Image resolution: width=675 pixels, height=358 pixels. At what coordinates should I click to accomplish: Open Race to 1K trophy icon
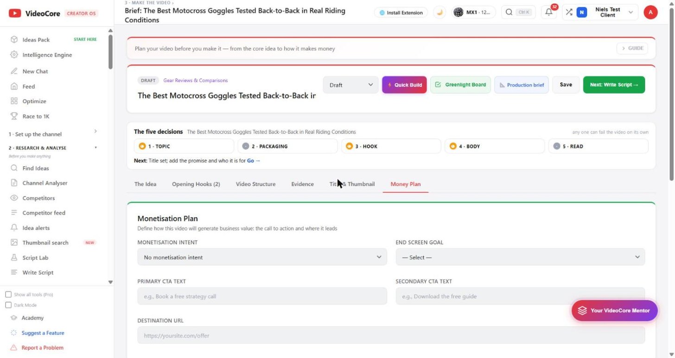coord(14,116)
